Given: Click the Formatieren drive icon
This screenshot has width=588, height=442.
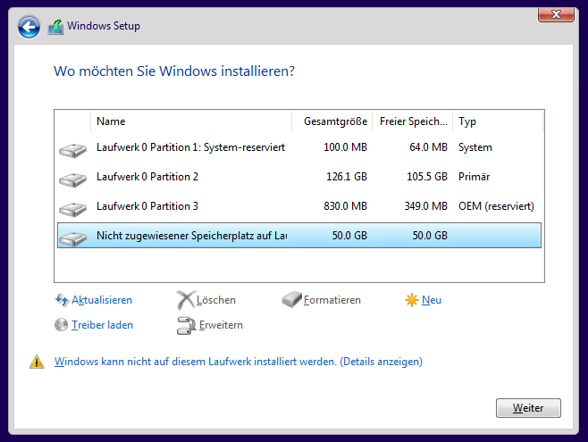Looking at the screenshot, I should click(292, 300).
